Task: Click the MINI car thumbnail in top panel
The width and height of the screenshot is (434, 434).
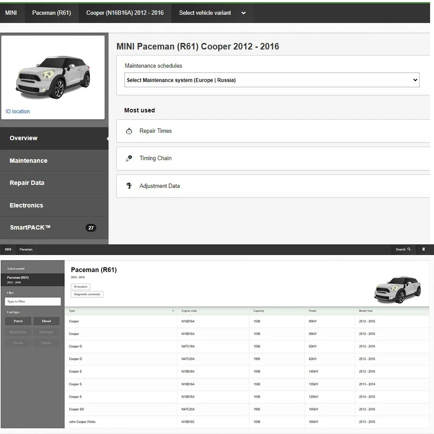Action: click(x=53, y=76)
